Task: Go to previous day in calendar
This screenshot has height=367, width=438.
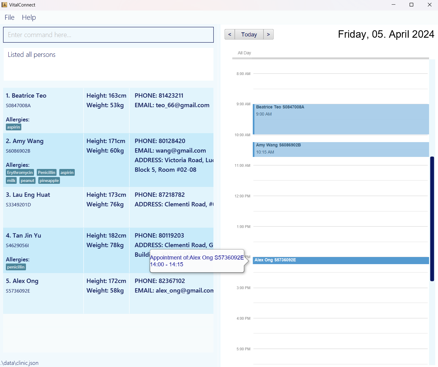Action: (x=230, y=34)
